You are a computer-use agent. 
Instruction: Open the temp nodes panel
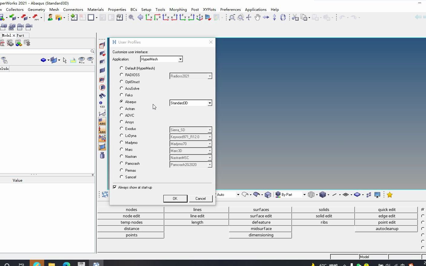pyautogui.click(x=131, y=222)
